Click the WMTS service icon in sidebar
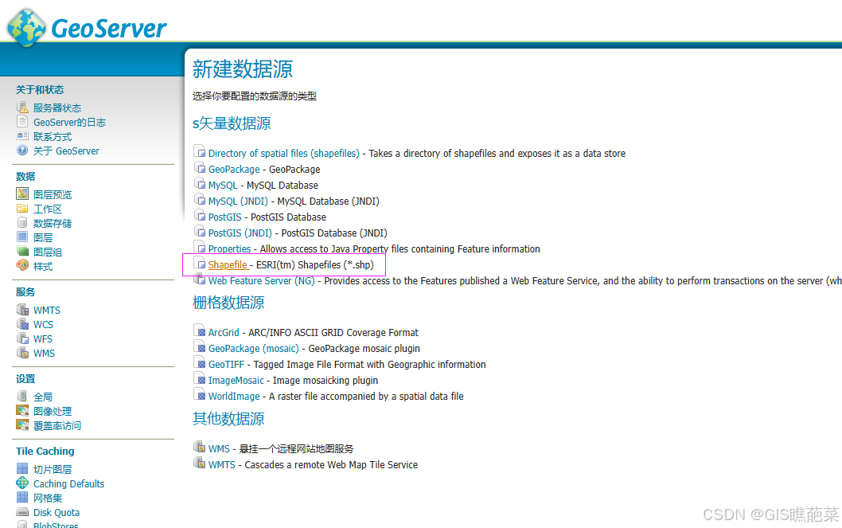The height and width of the screenshot is (528, 842). tap(22, 309)
